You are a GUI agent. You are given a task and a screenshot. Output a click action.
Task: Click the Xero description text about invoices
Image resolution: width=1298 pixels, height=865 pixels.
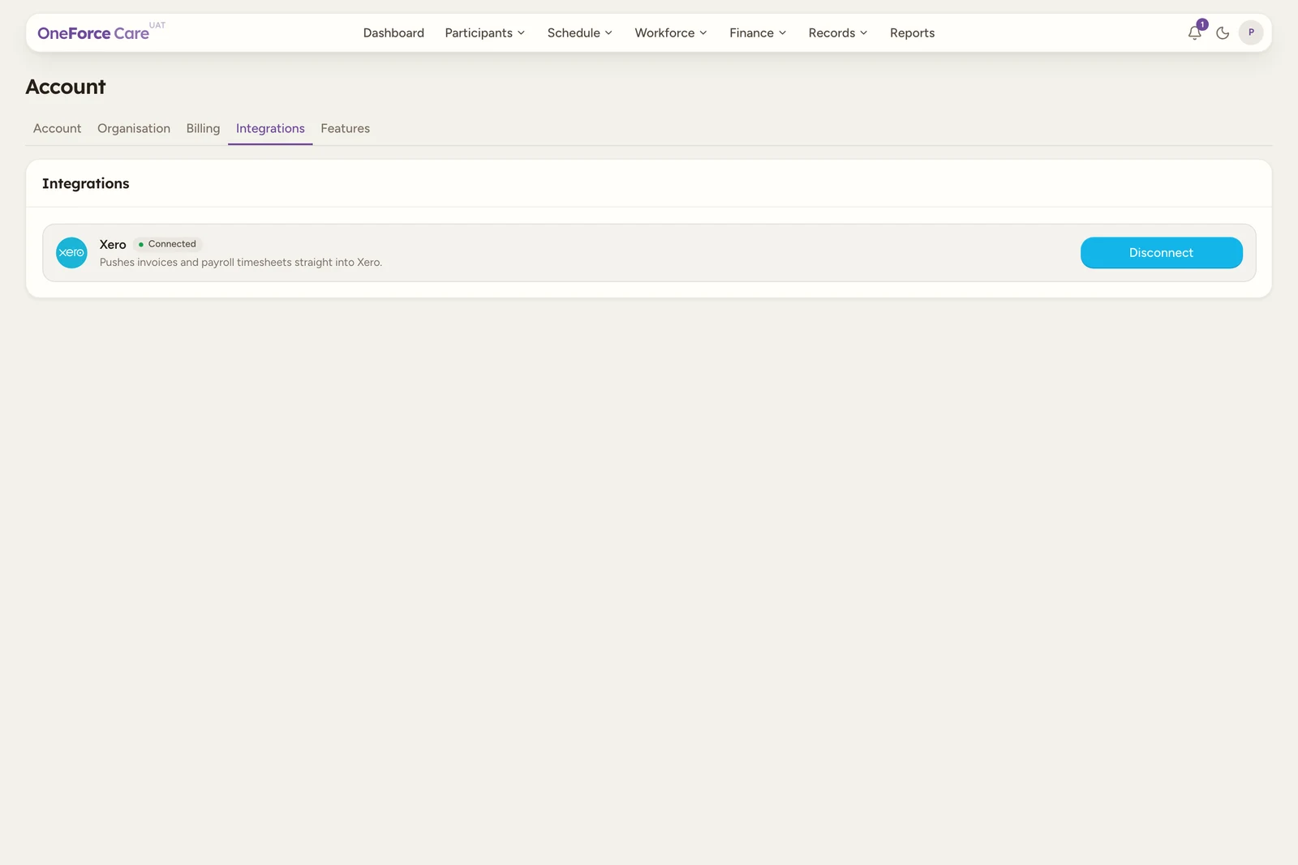[241, 263]
